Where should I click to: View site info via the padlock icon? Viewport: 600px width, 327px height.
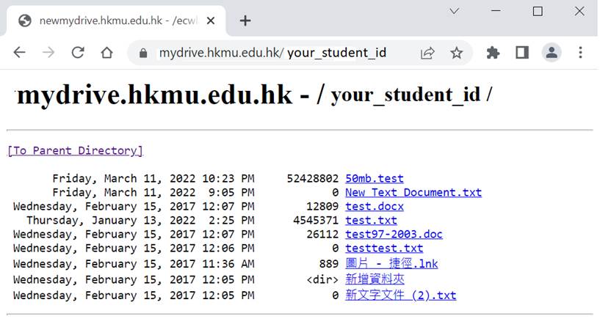coord(143,53)
